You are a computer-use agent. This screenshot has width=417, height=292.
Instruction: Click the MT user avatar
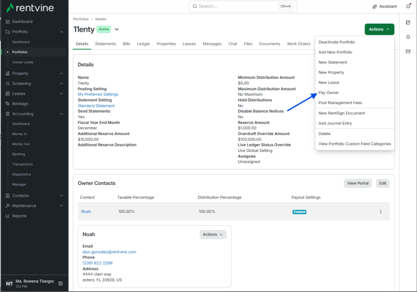9,283
